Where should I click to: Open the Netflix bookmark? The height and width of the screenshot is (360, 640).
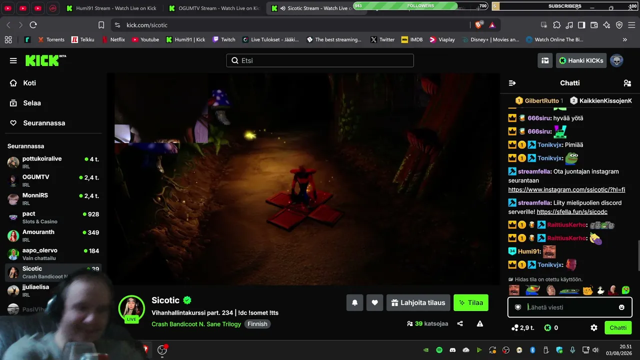tap(113, 39)
